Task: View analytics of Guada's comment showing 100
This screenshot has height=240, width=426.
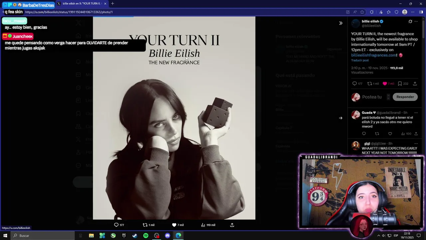Action: pos(406,134)
